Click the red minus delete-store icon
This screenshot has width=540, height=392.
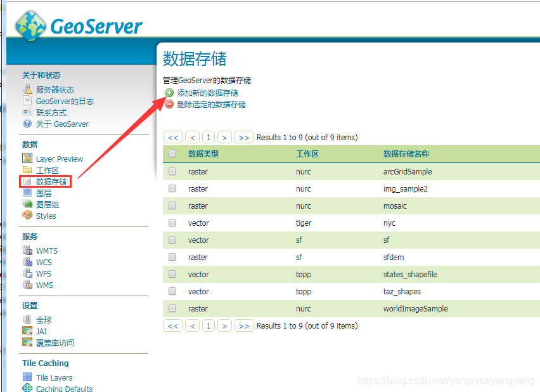[169, 104]
